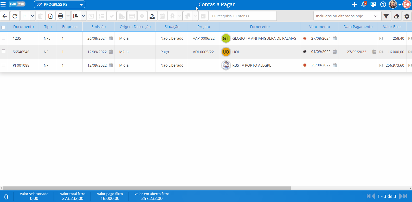This screenshot has height=202, width=412.
Task: Go to the next page arrow
Action: [401, 196]
